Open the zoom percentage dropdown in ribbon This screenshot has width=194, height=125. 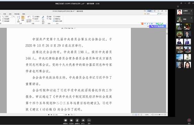tap(8, 16)
